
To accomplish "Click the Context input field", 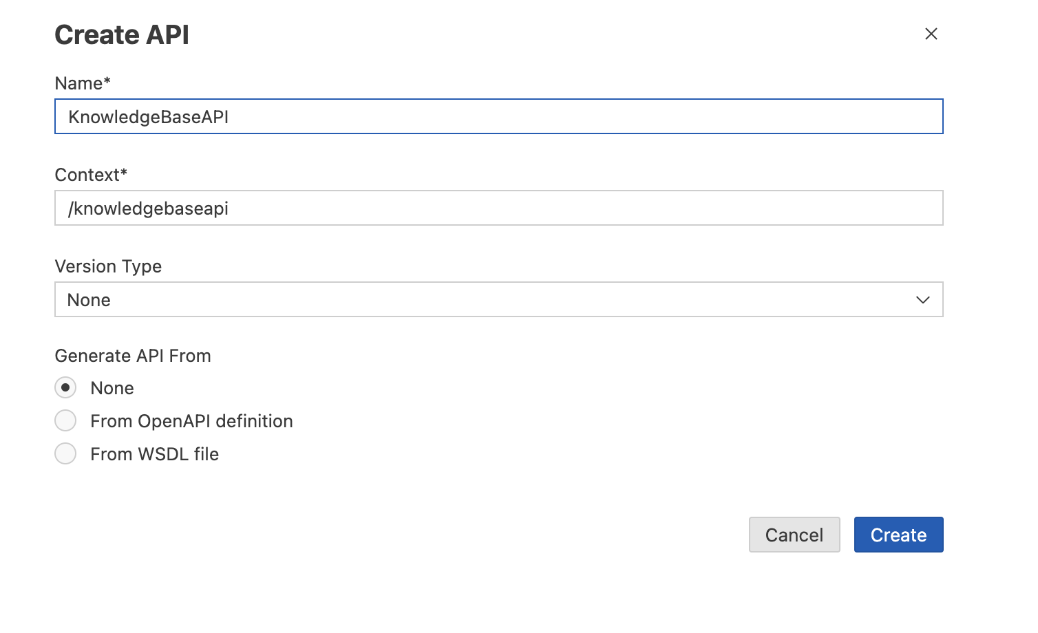I will 499,208.
